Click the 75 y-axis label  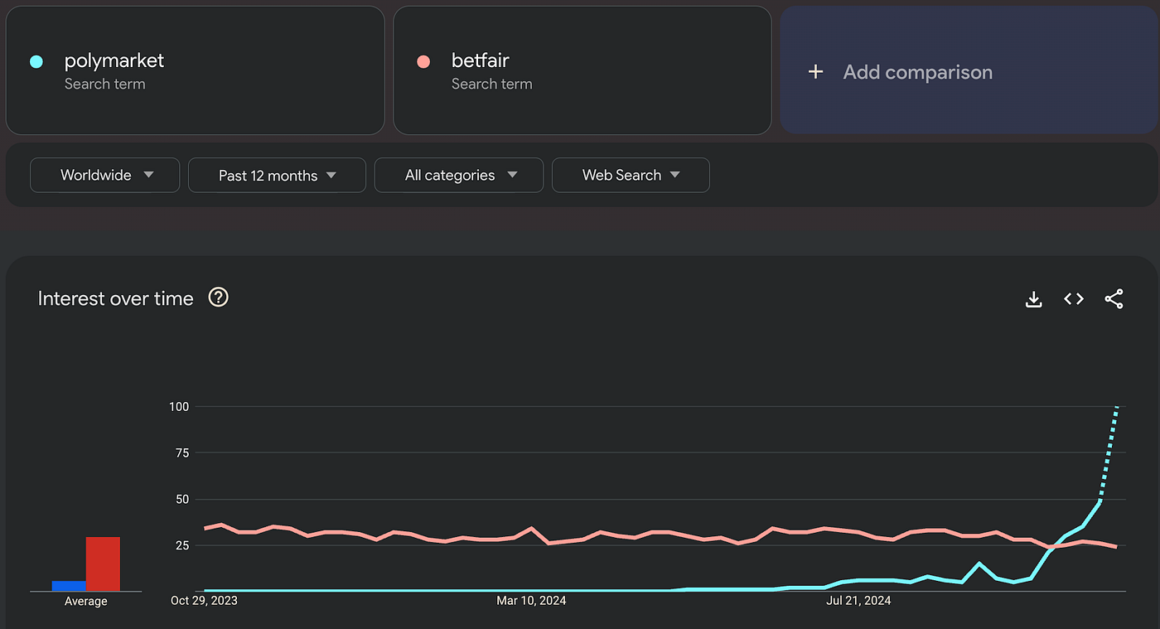(x=182, y=452)
